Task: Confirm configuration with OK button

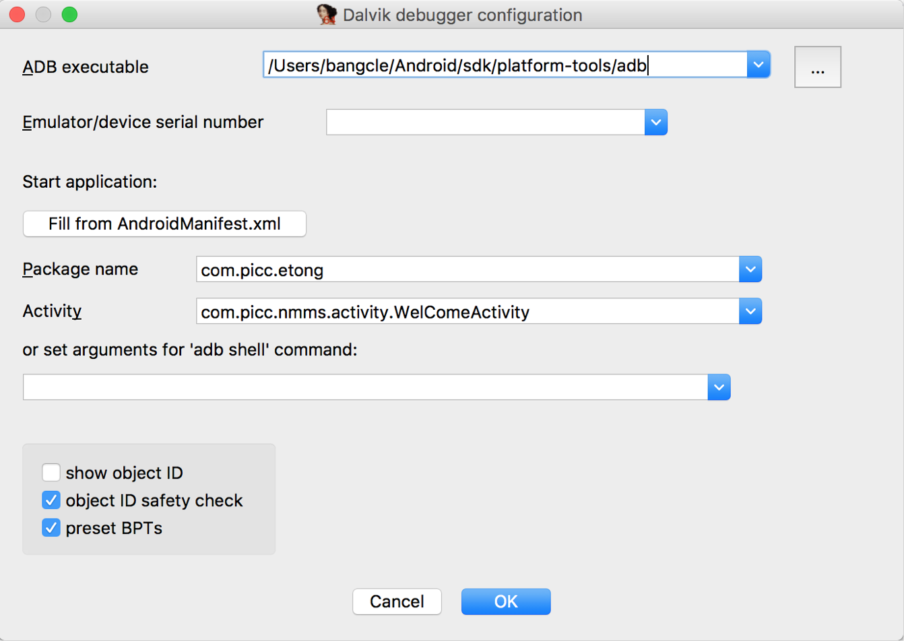Action: pos(506,601)
